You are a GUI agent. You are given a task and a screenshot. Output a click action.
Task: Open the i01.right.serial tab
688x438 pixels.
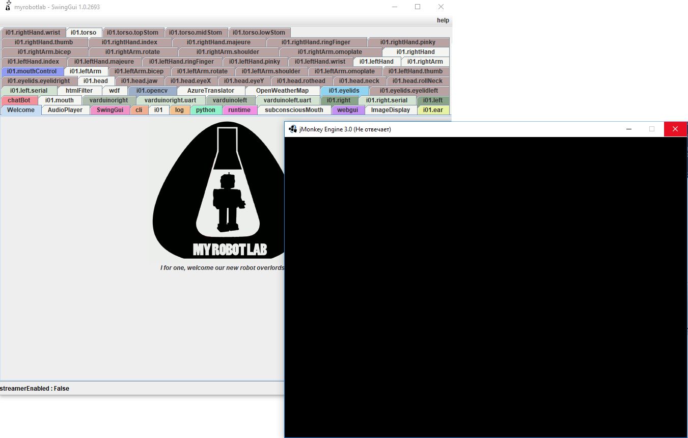click(x=387, y=100)
